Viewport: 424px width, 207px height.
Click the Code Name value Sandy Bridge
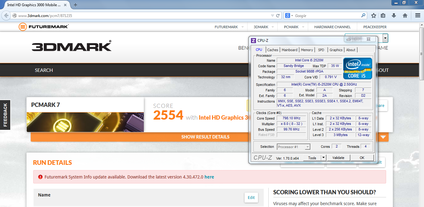[294, 66]
